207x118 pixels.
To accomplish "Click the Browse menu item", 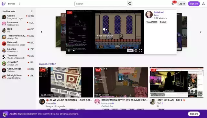I will [x=12, y=4].
